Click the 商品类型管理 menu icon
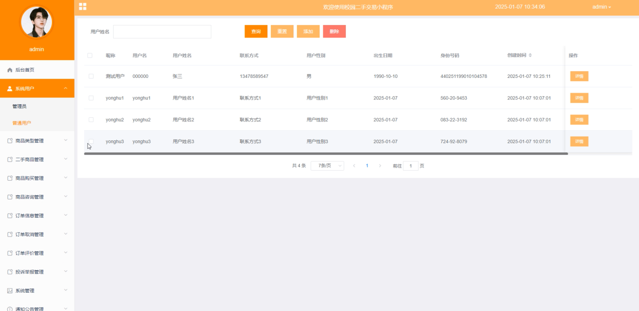639x311 pixels. [x=10, y=141]
